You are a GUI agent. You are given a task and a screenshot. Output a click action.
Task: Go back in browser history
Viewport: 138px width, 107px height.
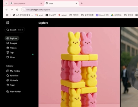(6, 10)
